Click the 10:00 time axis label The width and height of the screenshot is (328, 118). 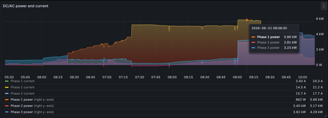pos(303,77)
